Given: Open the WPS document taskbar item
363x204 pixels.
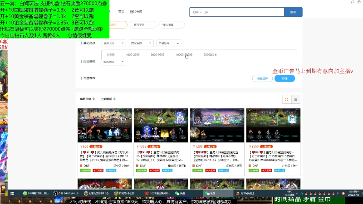Looking at the screenshot, I should (157, 194).
